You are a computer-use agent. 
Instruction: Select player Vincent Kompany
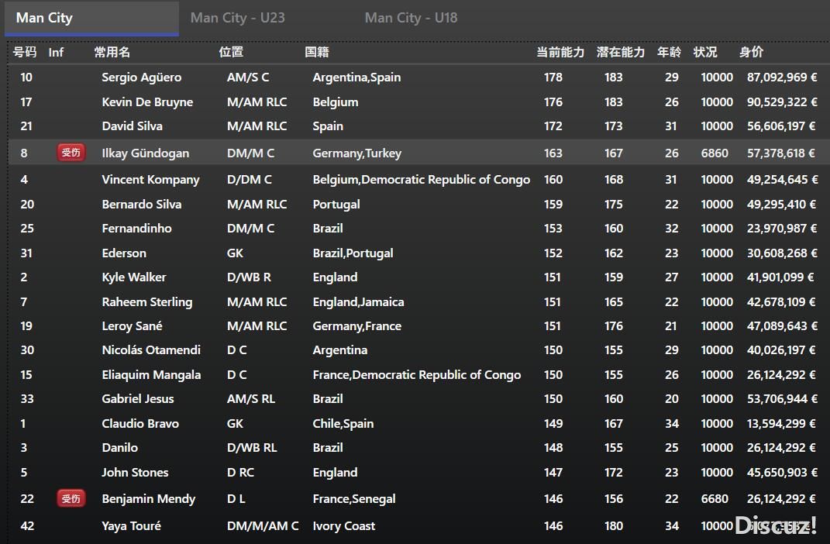[150, 179]
